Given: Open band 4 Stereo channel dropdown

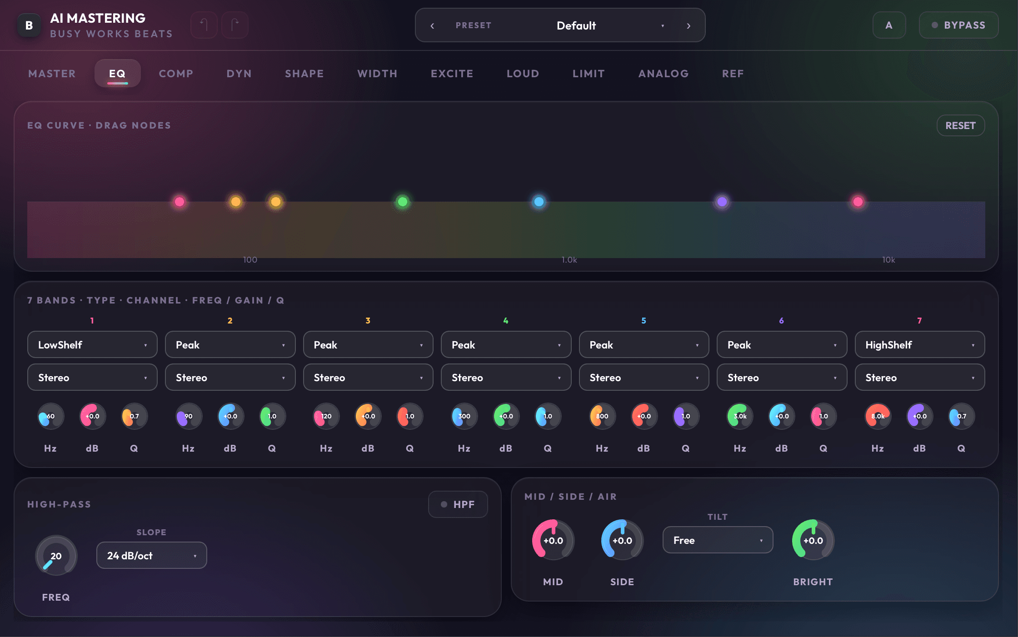Looking at the screenshot, I should (x=506, y=378).
